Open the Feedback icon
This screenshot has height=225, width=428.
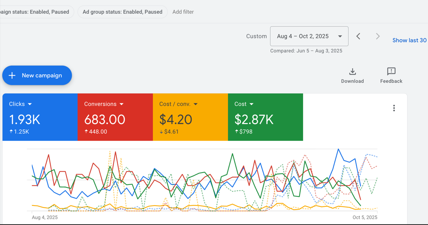click(x=391, y=71)
